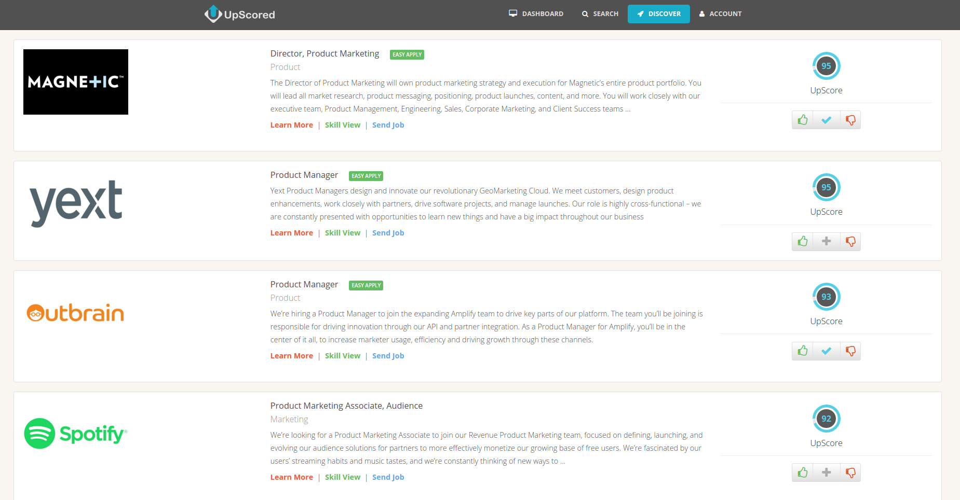Open Skill View for Yext job
Image resolution: width=960 pixels, height=500 pixels.
(343, 233)
